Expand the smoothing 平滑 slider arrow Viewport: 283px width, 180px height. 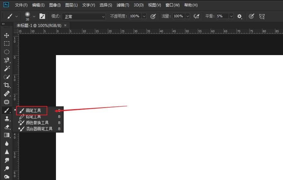231,16
